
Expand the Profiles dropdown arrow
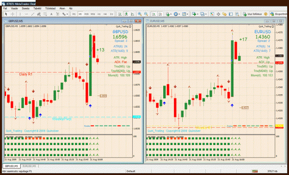click(206, 14)
